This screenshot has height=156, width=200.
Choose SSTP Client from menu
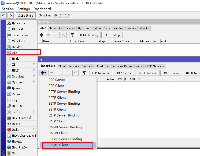click(x=68, y=109)
